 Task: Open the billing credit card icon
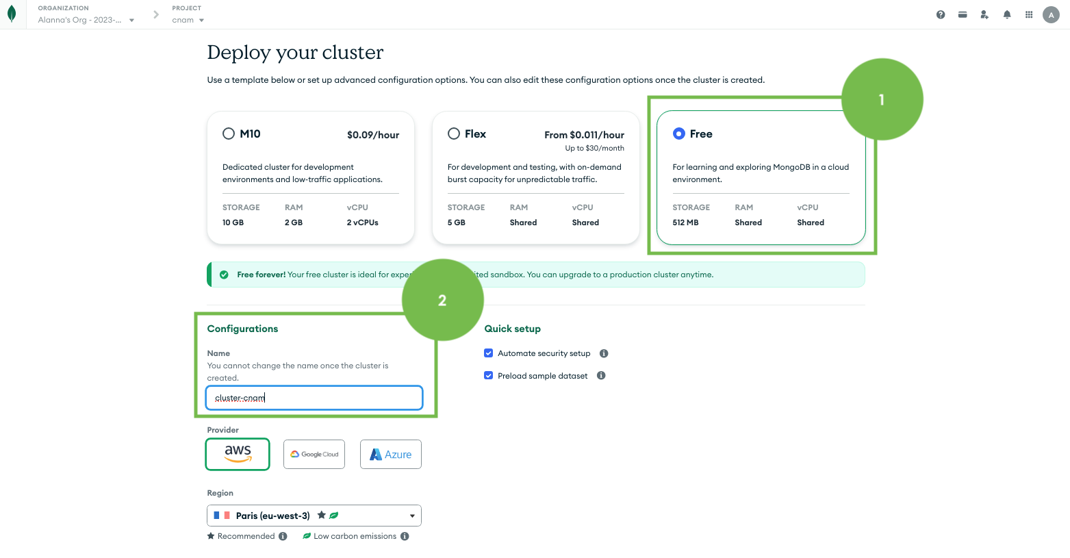(963, 14)
